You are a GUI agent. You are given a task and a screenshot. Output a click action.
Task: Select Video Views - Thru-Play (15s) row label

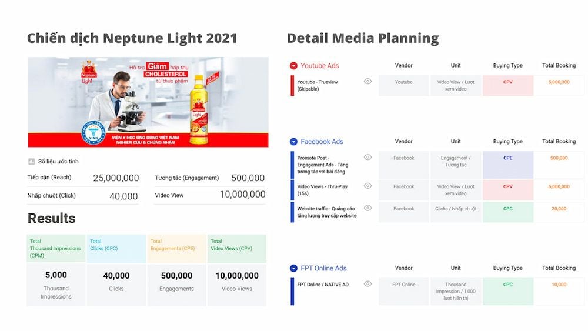(x=322, y=190)
